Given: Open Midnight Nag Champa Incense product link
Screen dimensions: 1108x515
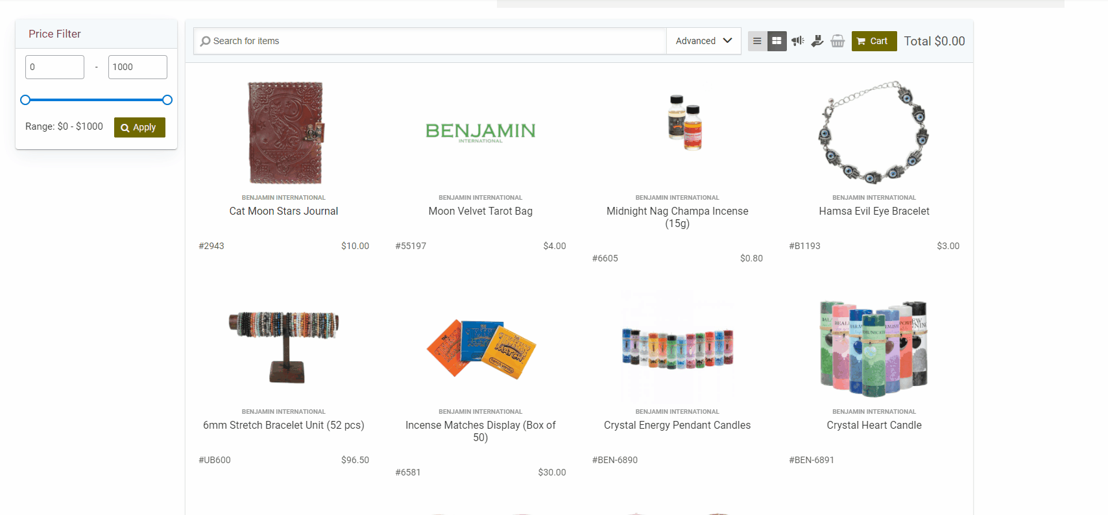Looking at the screenshot, I should (677, 217).
